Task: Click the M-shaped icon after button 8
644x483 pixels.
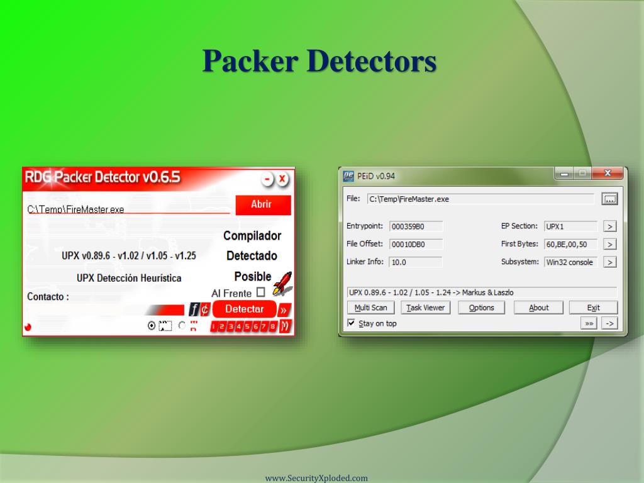Action: click(x=286, y=326)
